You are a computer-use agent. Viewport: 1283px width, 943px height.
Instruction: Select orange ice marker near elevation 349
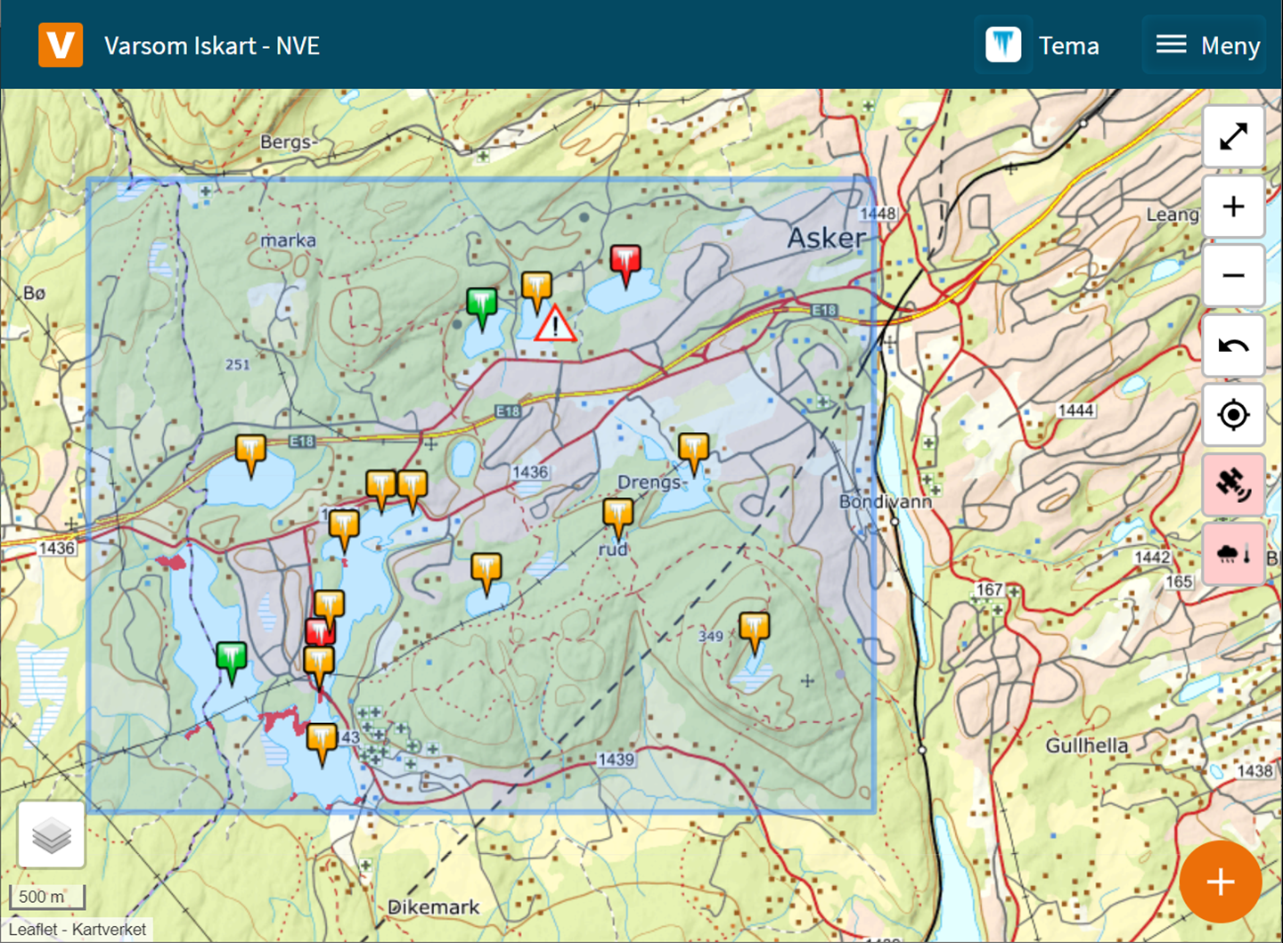(x=754, y=628)
